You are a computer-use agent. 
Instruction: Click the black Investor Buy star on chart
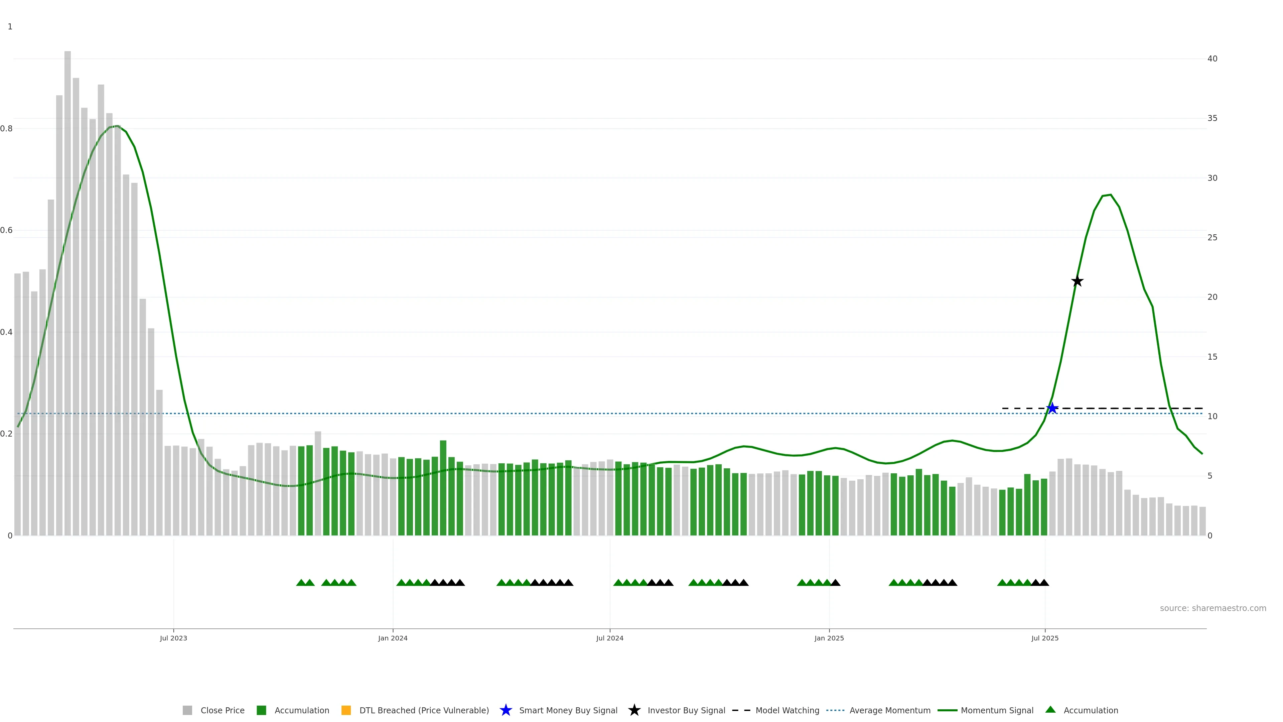[x=1077, y=281]
